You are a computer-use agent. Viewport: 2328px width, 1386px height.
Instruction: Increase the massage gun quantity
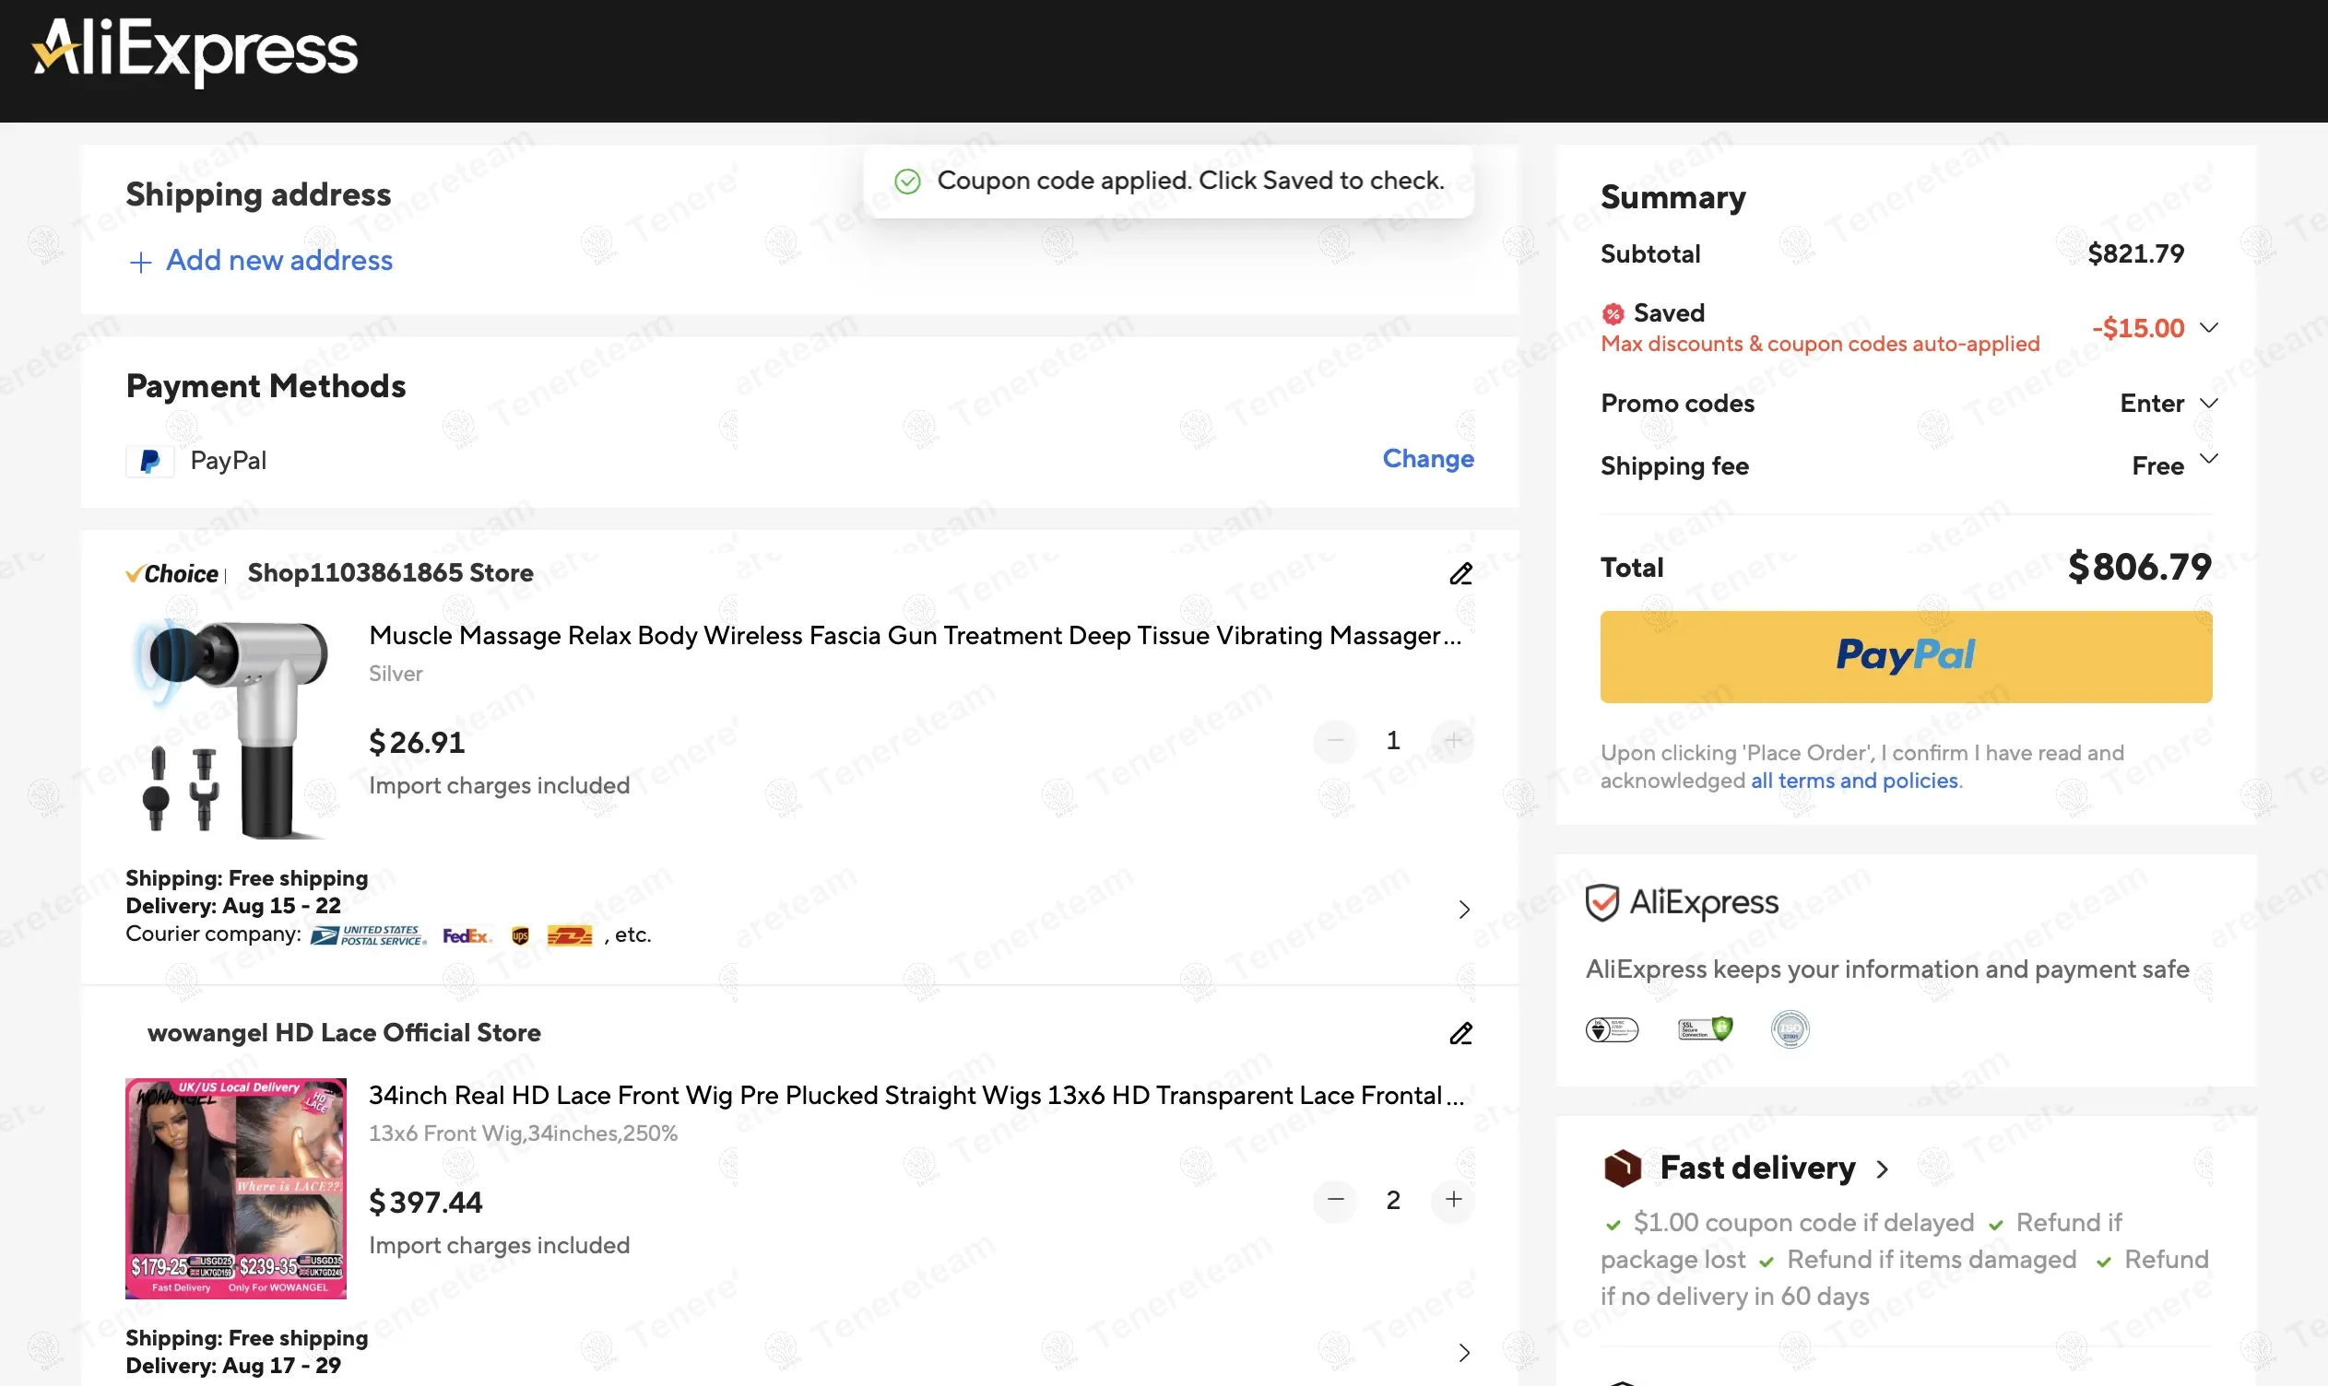click(1453, 741)
